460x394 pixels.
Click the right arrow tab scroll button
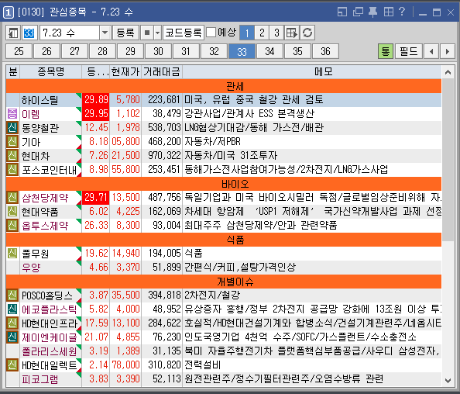(448, 51)
